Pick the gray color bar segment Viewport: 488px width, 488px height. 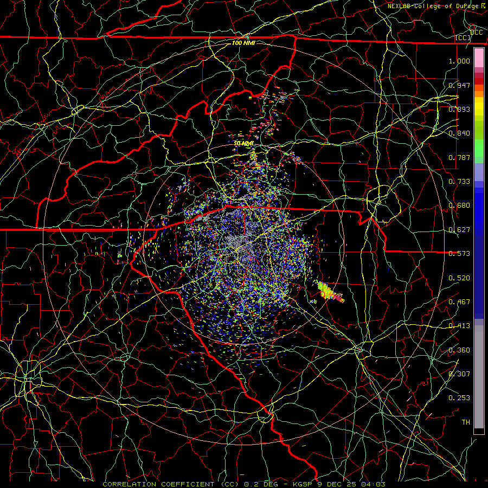[479, 377]
